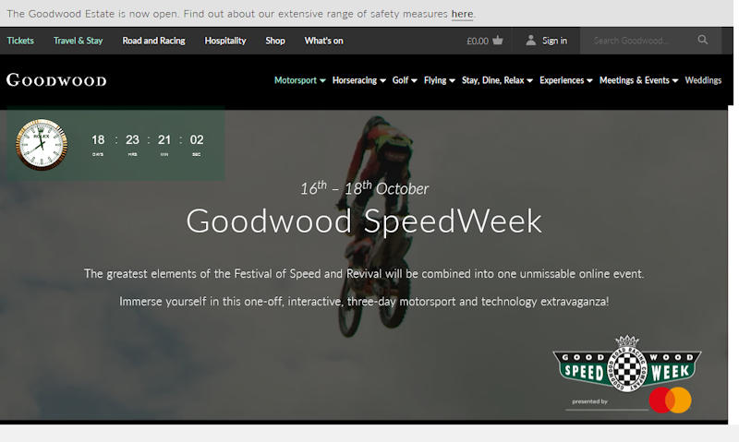
Task: Click the 'presented by' text
Action: pos(589,401)
